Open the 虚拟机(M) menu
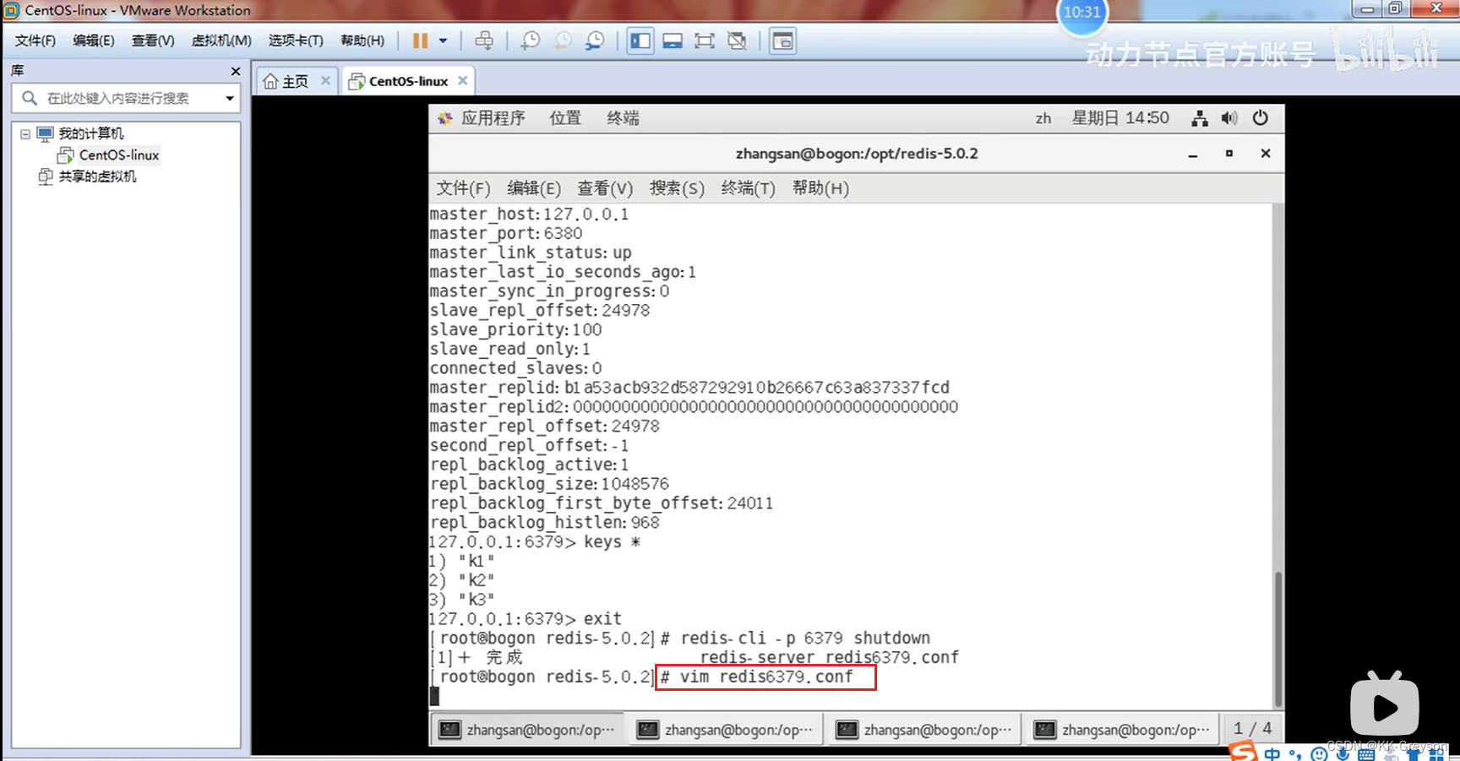 tap(221, 41)
